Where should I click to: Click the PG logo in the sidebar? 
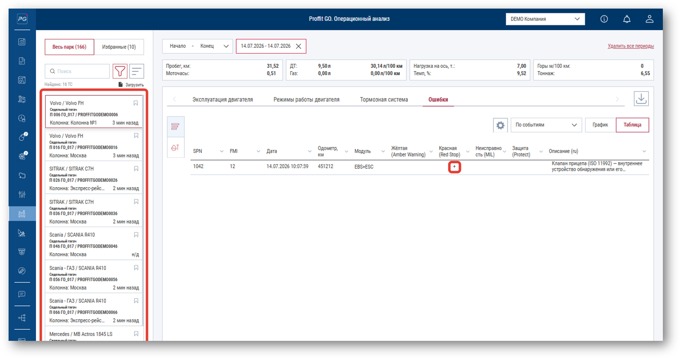pyautogui.click(x=22, y=19)
